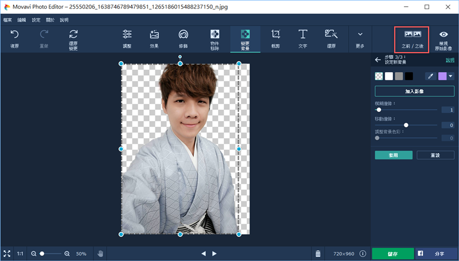The height and width of the screenshot is (261, 459).
Task: Click the green 儲存 save button
Action: (393, 254)
